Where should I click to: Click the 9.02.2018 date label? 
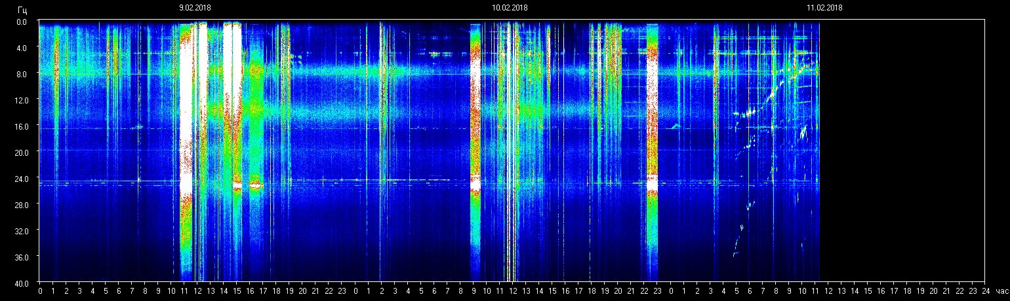coord(195,8)
